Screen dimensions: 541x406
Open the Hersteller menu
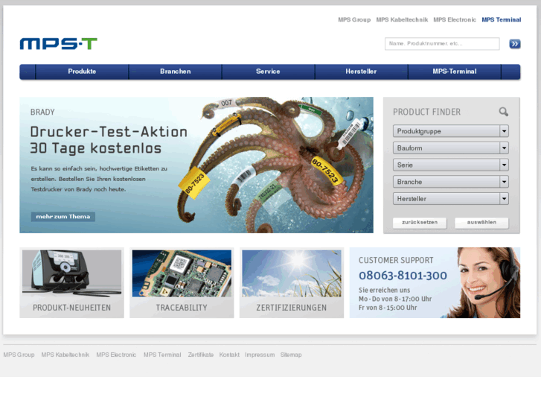(x=361, y=72)
